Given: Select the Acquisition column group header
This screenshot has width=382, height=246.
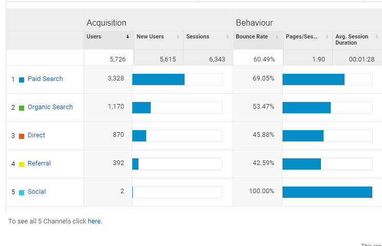Looking at the screenshot, I should click(x=106, y=23).
